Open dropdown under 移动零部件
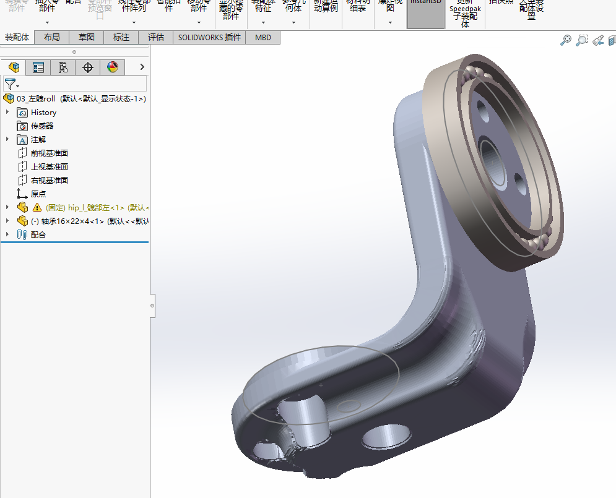 coord(199,23)
